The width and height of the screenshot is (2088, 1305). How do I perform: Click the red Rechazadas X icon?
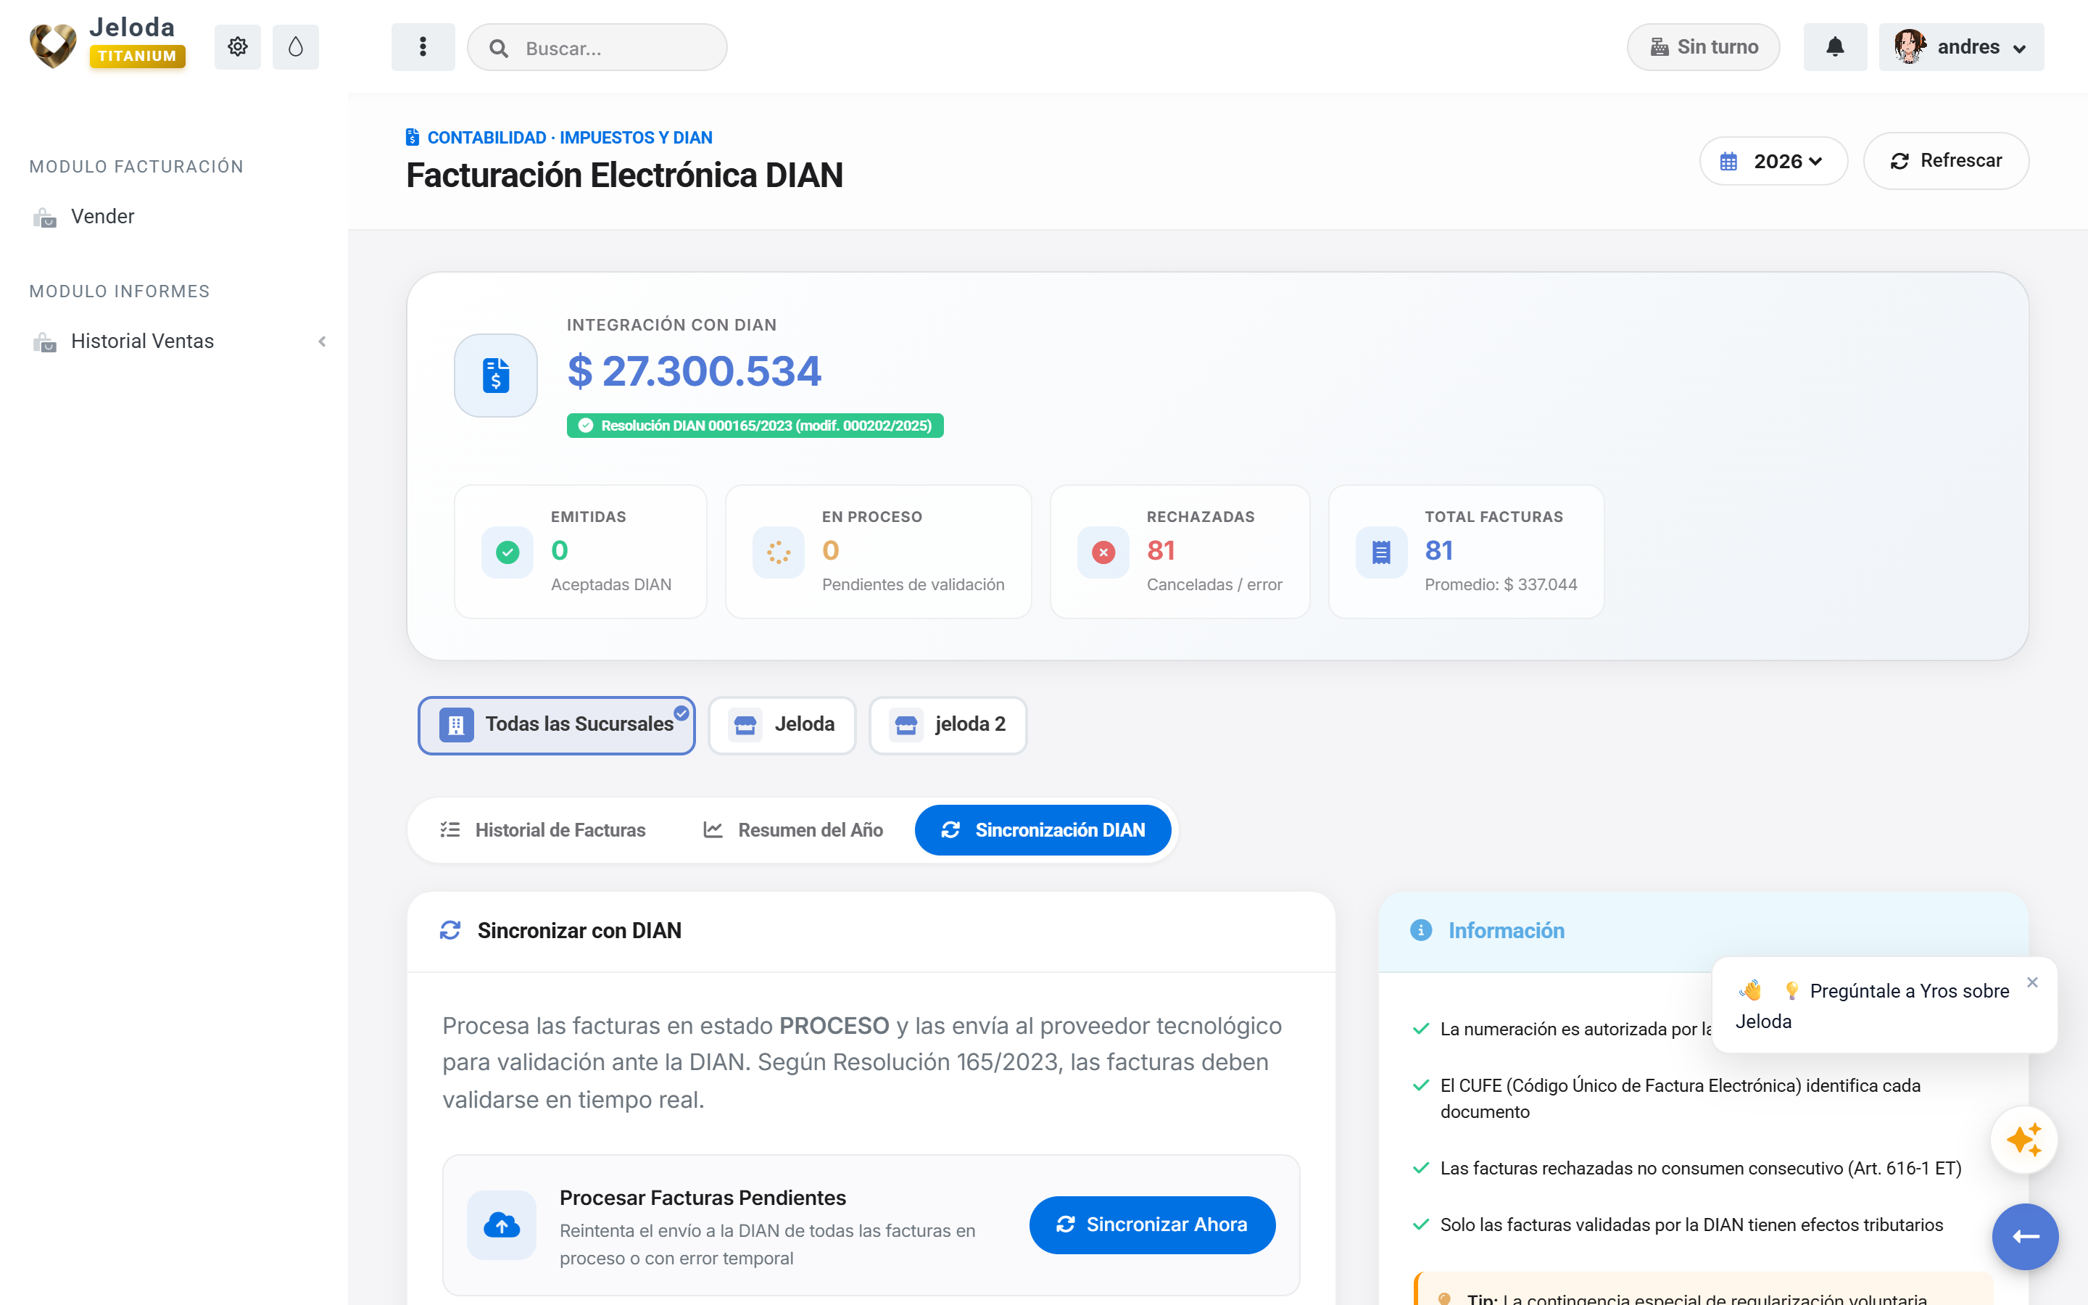1103,552
